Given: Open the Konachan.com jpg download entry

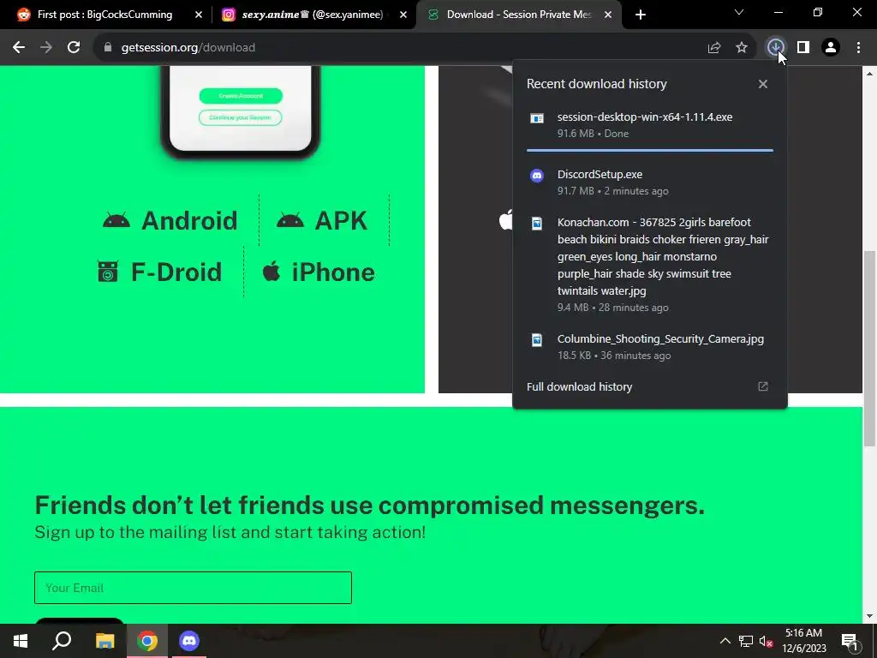Looking at the screenshot, I should pyautogui.click(x=650, y=264).
